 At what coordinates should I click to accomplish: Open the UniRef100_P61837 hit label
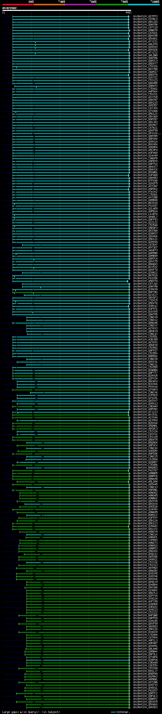145,691
